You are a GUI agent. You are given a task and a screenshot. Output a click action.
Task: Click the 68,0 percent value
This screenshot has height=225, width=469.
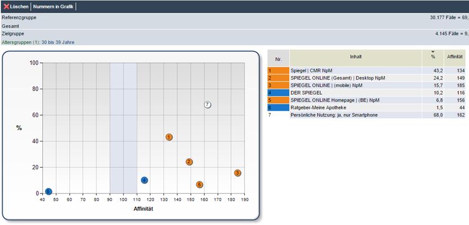437,115
